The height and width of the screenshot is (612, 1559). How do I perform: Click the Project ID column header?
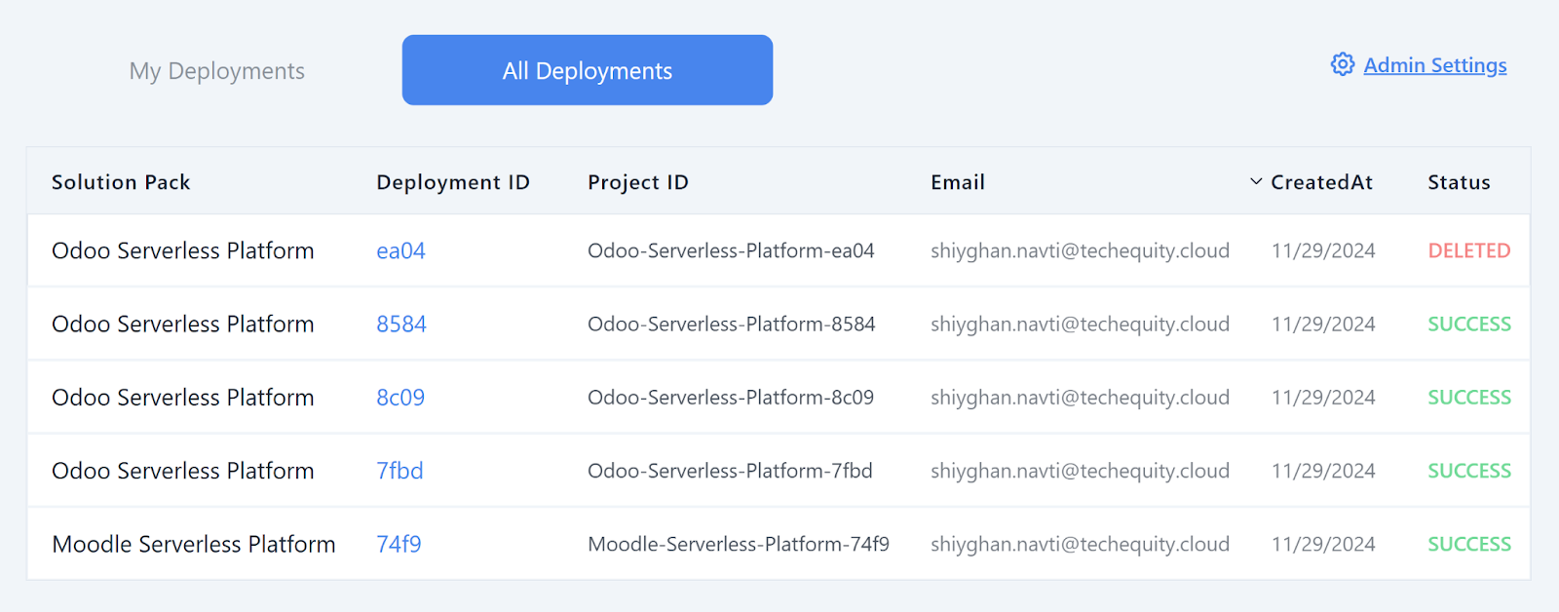click(638, 182)
